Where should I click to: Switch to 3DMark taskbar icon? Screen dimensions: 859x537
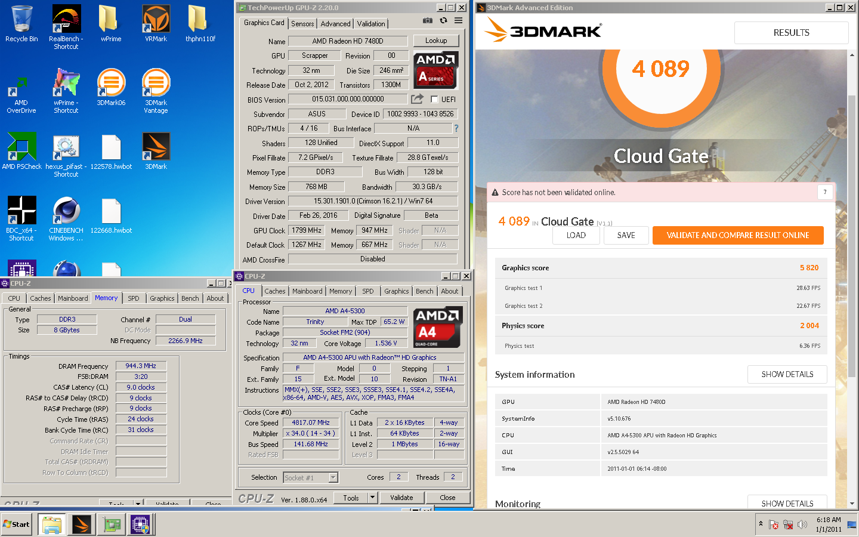[x=82, y=524]
